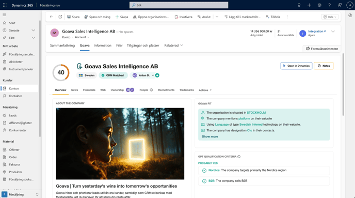Expand the Fäst pinned sidebar section
This screenshot has width=355, height=198.
pos(33,38)
